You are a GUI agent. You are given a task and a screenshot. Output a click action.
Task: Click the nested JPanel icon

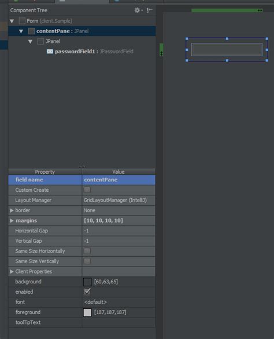(40, 41)
